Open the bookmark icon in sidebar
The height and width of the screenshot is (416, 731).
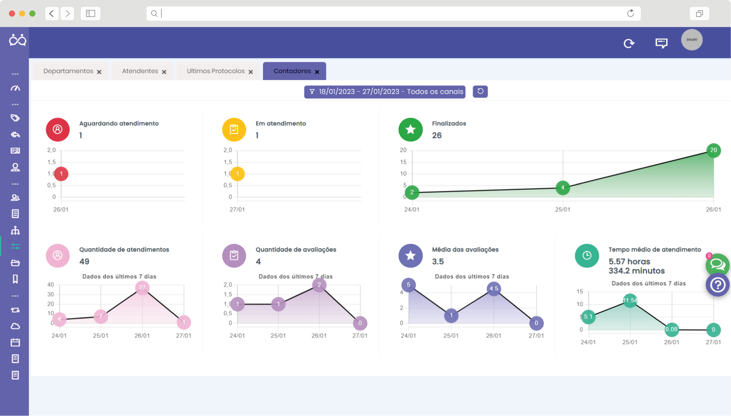(15, 279)
